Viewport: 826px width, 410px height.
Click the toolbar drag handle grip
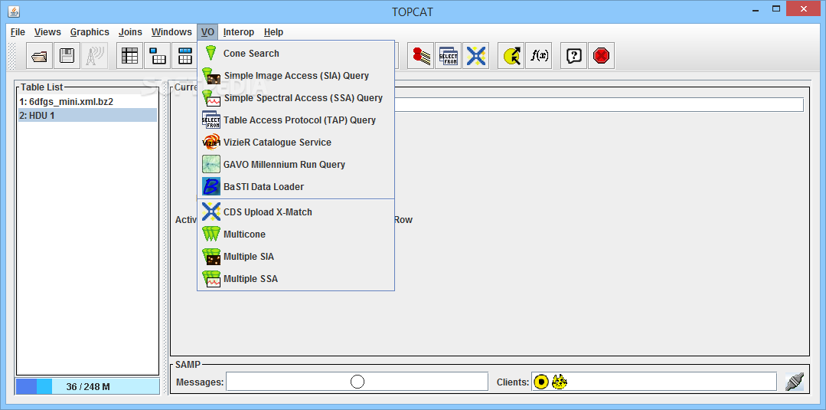13,55
